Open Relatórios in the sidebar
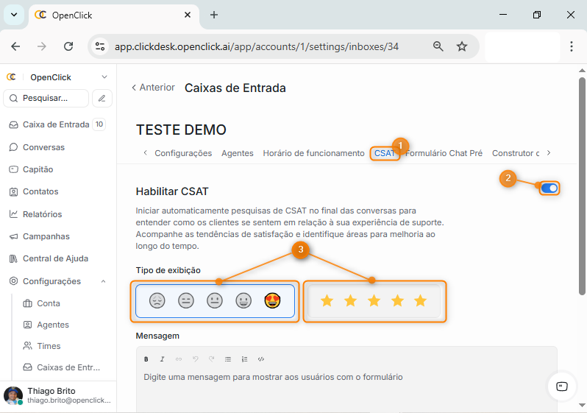Viewport: 587px width, 413px height. click(42, 214)
